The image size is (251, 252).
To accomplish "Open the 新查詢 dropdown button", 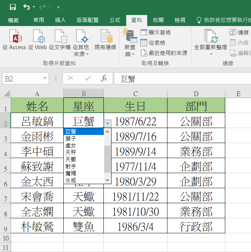I will (x=130, y=43).
